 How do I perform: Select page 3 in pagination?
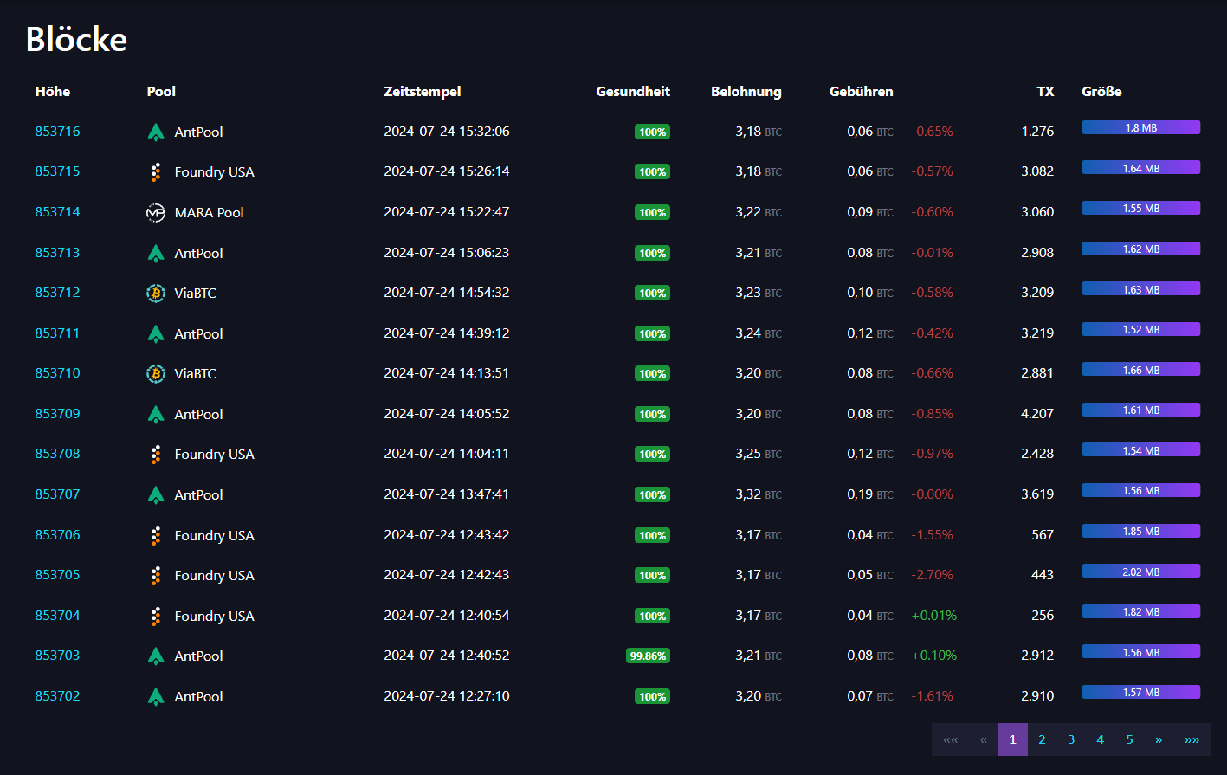(1071, 739)
